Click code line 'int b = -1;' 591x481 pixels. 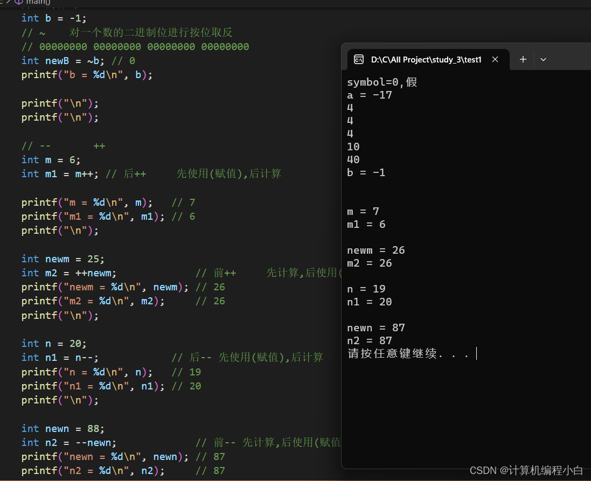coord(54,18)
